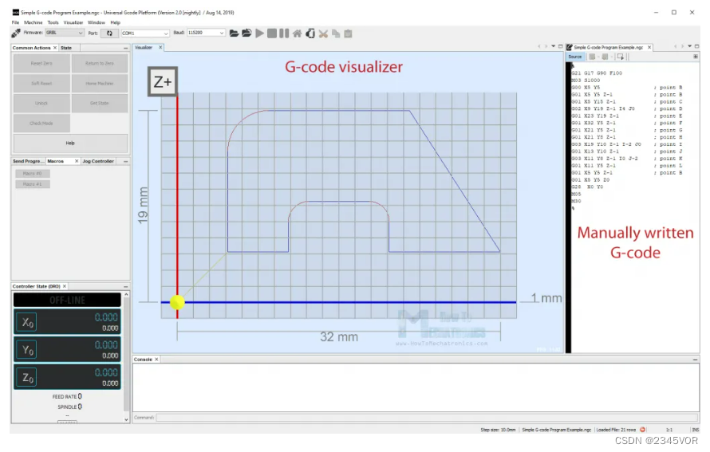Click the Paste clipboard icon

(348, 33)
